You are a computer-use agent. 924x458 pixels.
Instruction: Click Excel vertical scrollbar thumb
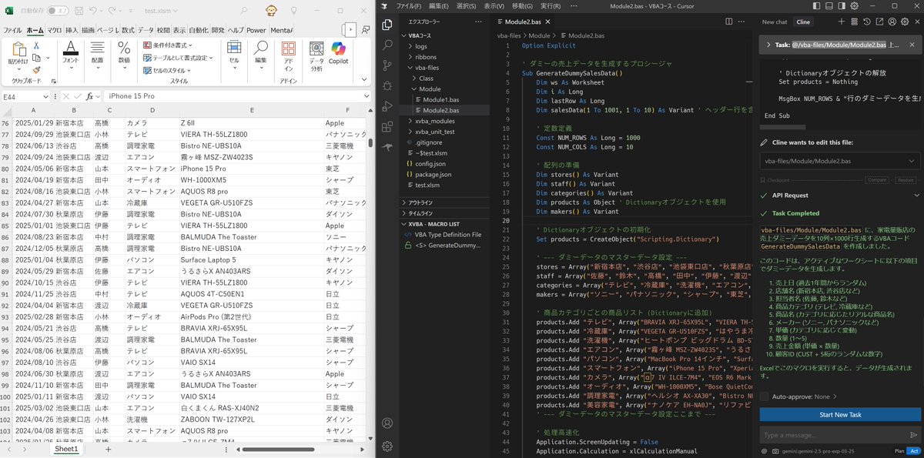[x=370, y=142]
